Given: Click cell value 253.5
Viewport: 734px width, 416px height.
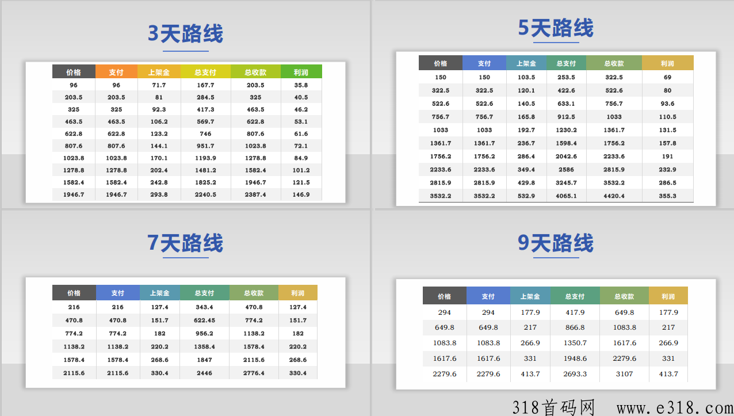Looking at the screenshot, I should (x=566, y=77).
